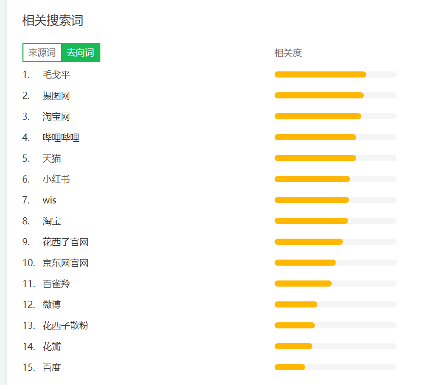Viewport: 429px width, 385px height.
Task: Select the 哔哩哔哩 search term
Action: (61, 138)
